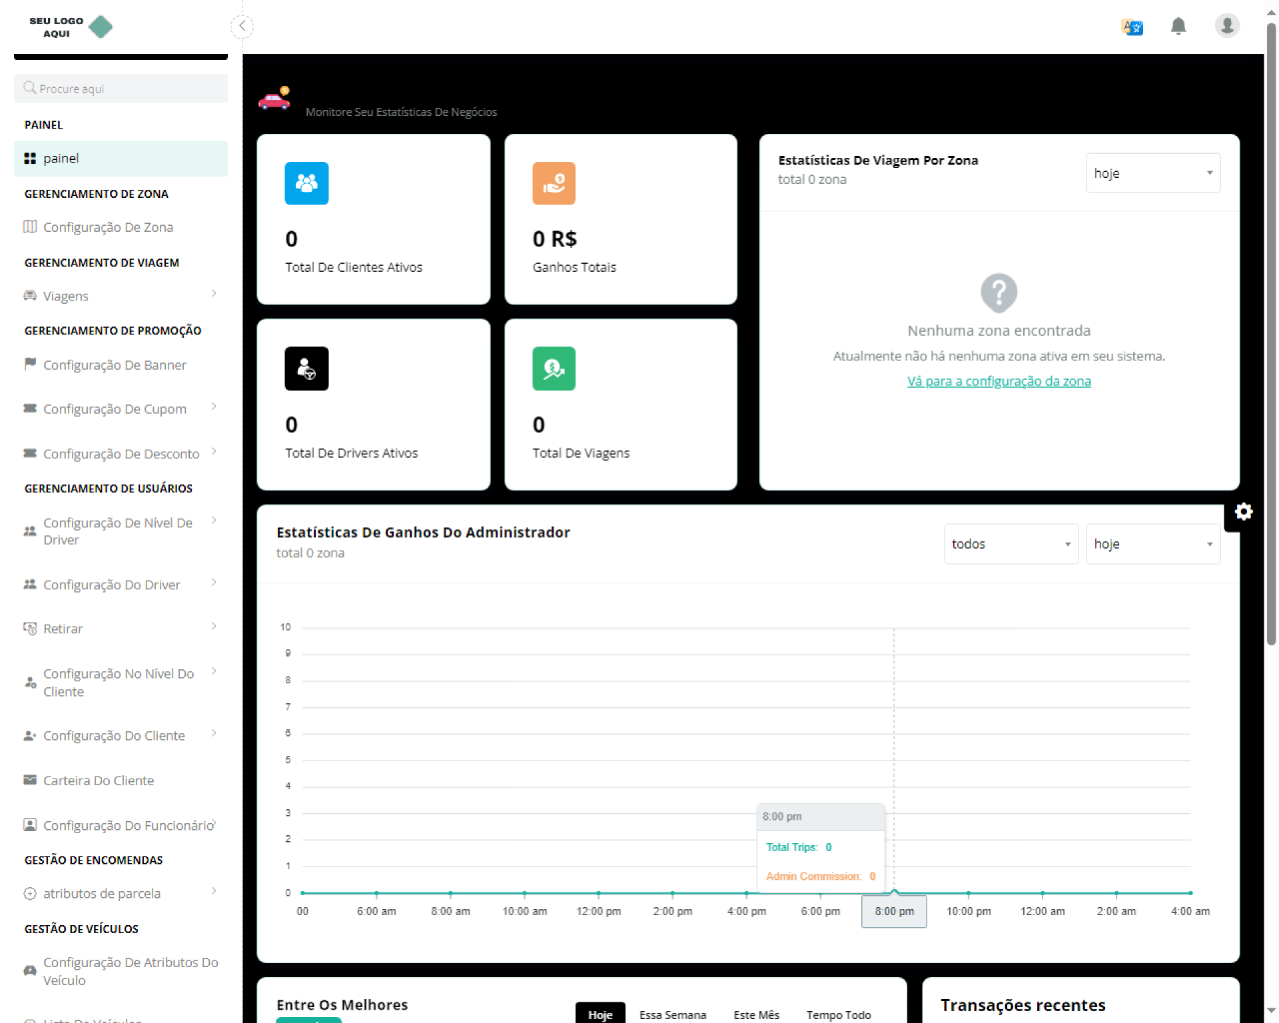Click the black active drivers icon

pos(306,368)
